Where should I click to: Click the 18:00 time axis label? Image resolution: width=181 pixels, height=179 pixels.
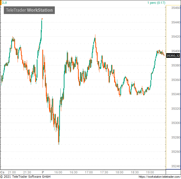(x=119, y=172)
